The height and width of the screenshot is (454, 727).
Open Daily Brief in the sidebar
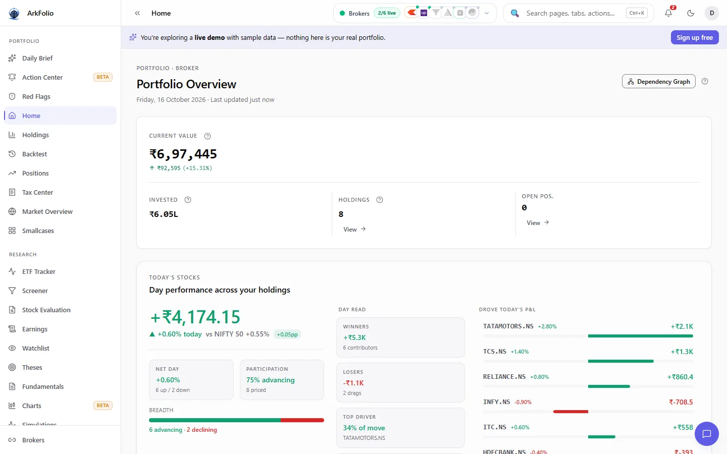60,58
